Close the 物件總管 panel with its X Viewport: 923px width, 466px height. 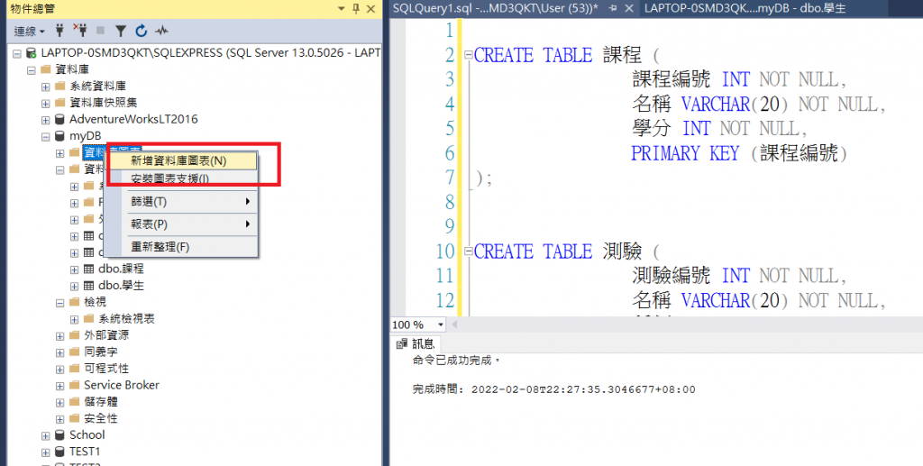coord(370,8)
